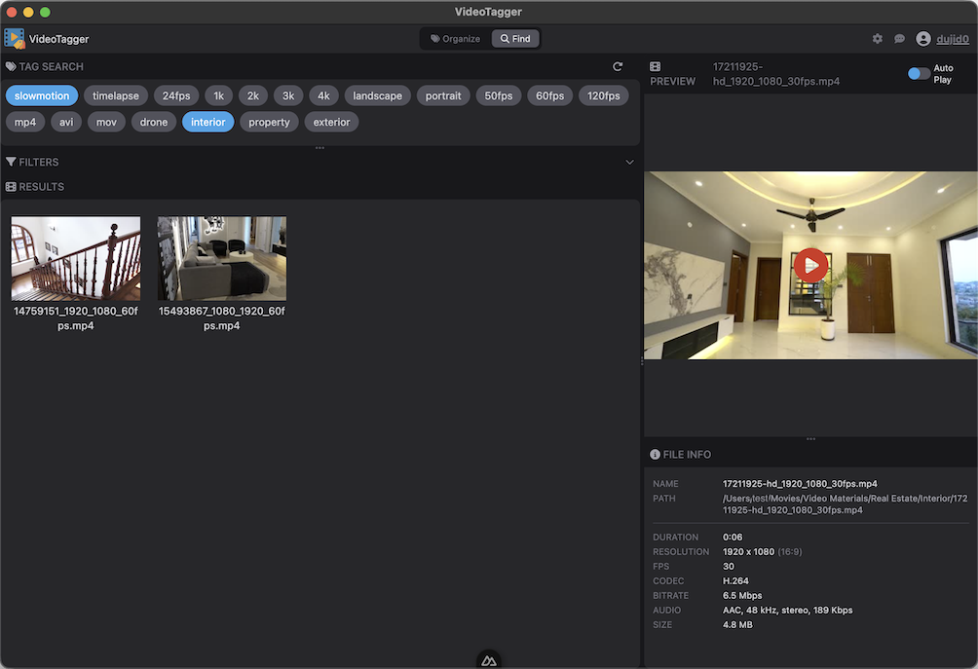Deselect the interior tag filter
The height and width of the screenshot is (669, 978).
tap(207, 122)
